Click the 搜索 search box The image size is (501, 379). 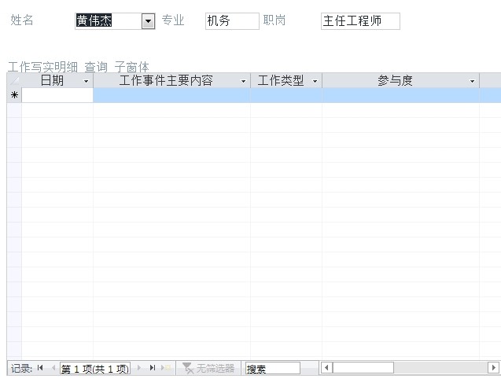click(x=272, y=368)
